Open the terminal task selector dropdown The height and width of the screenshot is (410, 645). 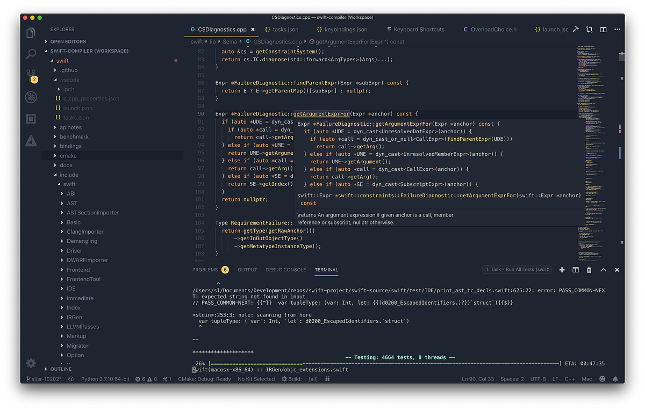click(517, 270)
